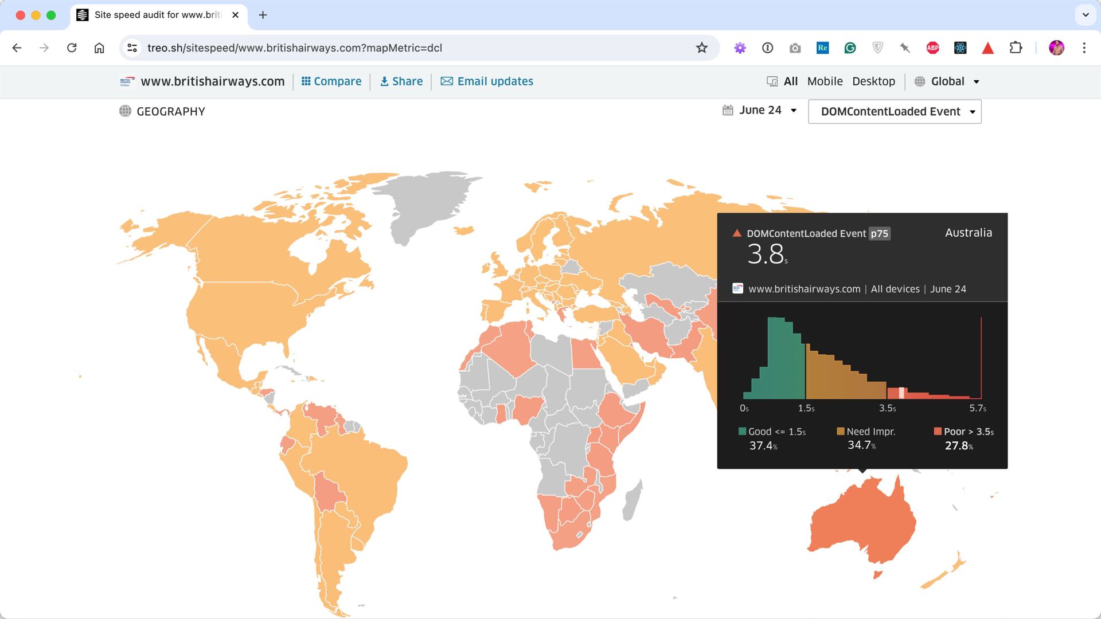Click the circled info extension icon
1101x619 pixels.
point(768,48)
